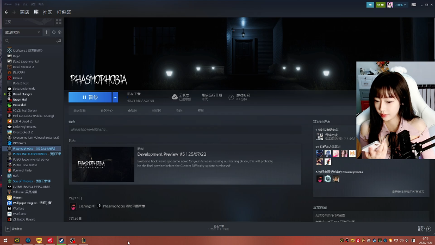
Task: Open the 商店 (Store) tab
Action: coord(24,12)
